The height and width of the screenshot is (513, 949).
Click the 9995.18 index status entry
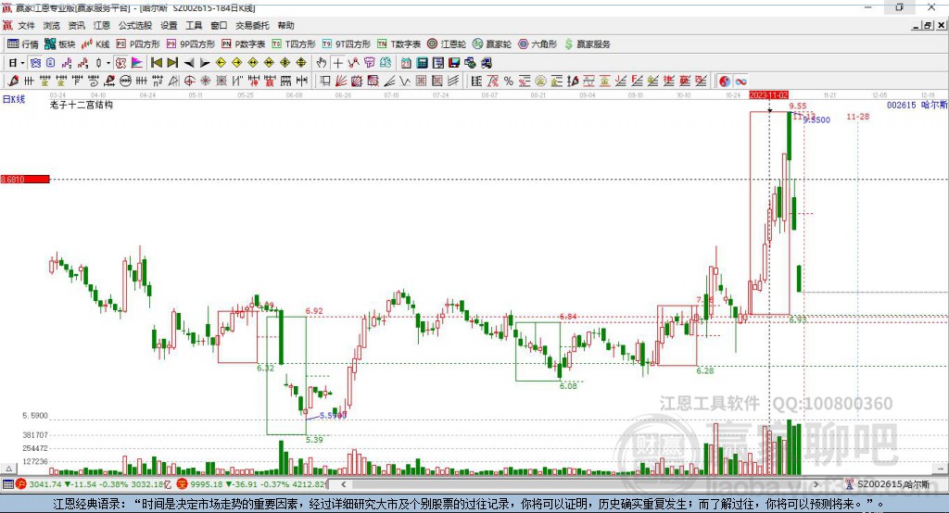[252, 484]
